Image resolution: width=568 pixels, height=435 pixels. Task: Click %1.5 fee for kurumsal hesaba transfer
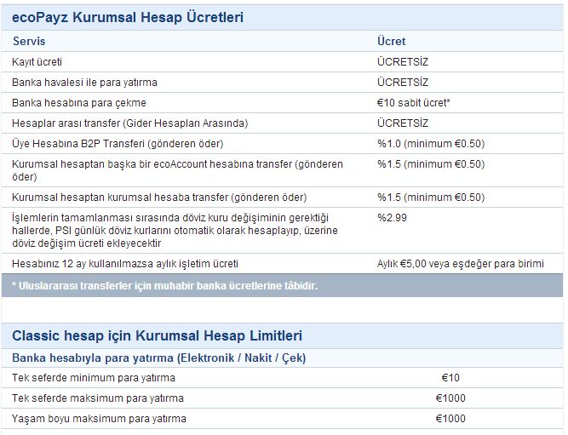tap(431, 197)
